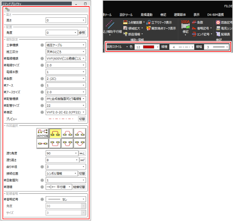This screenshot has height=221, width=233.
Task: Click the 参照 button next to 角度
Action: pos(82,33)
